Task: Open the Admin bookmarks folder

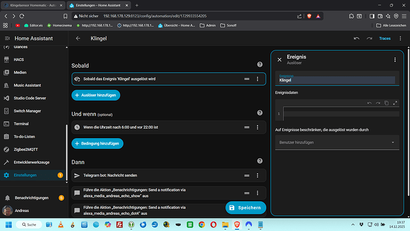Action: click(x=207, y=26)
